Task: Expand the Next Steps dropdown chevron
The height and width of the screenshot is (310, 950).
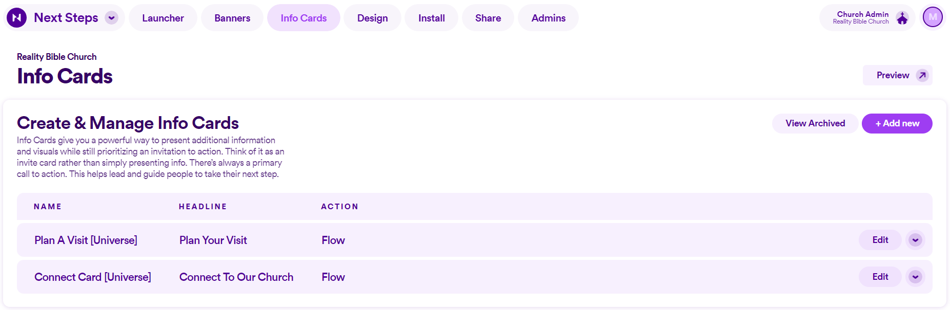Action: click(111, 17)
